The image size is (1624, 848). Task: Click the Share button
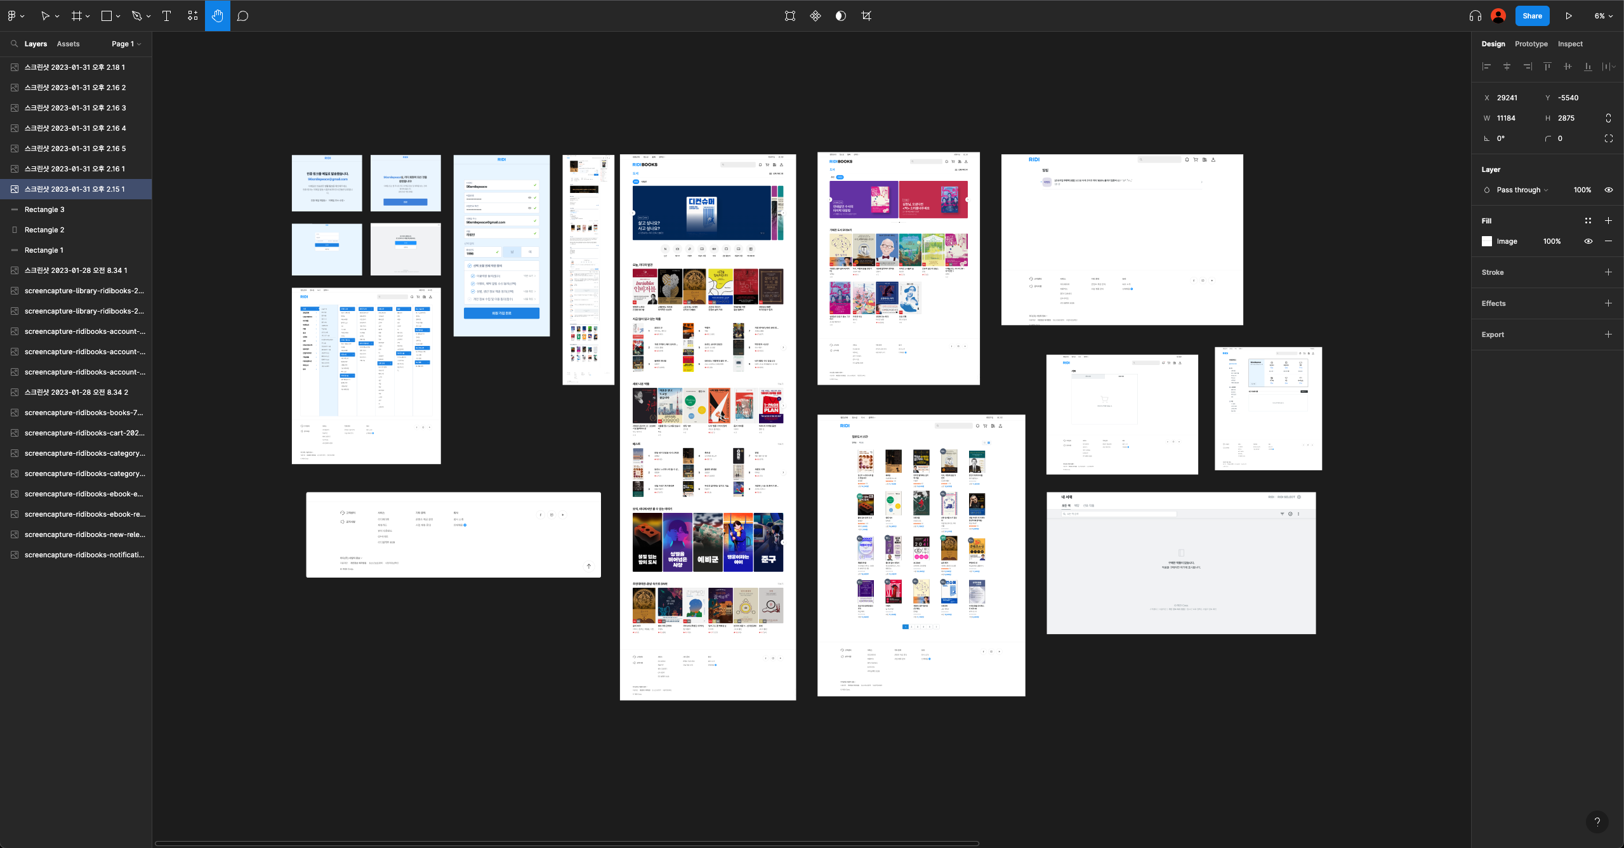point(1532,16)
